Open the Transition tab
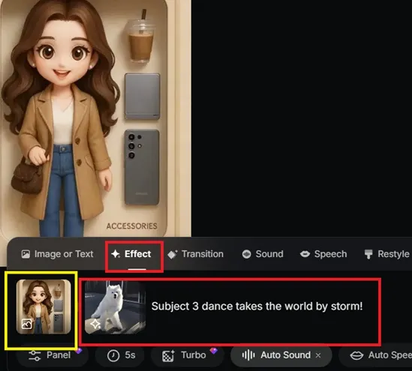 point(195,254)
